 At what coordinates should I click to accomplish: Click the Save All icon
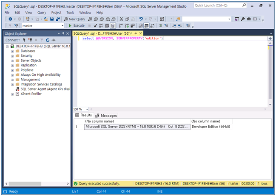(x=58, y=19)
